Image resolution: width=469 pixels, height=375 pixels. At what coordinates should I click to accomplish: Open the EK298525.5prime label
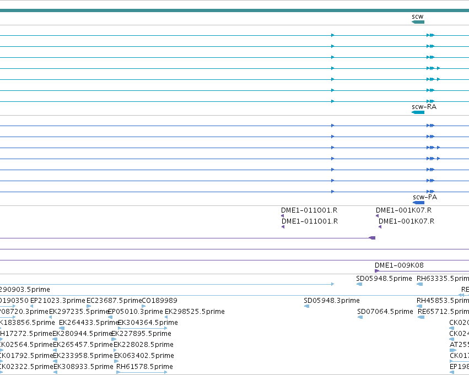click(195, 311)
